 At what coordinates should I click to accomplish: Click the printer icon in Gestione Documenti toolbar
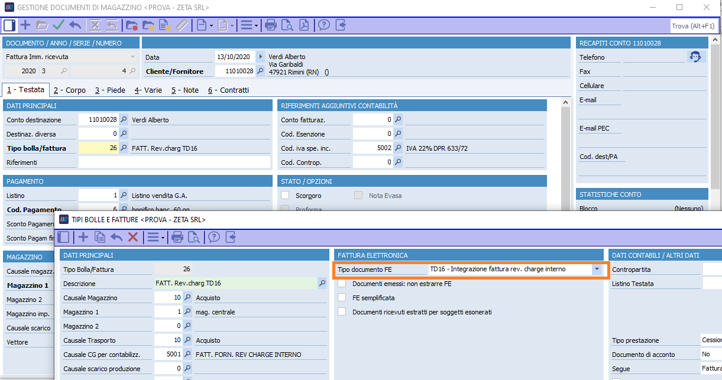[271, 25]
